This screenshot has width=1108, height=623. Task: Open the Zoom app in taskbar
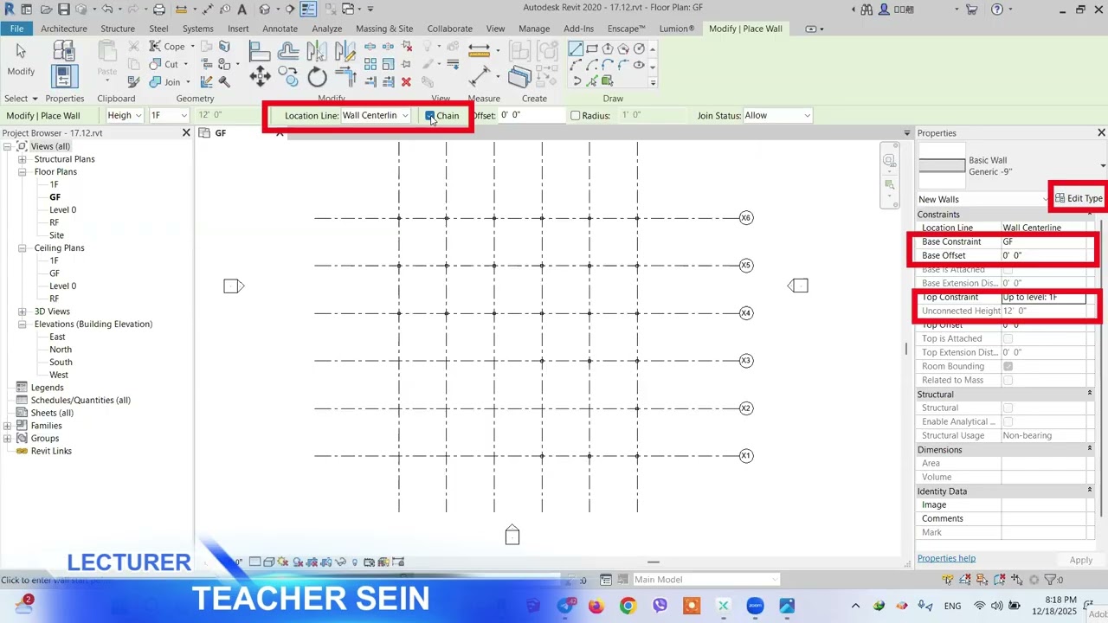coord(755,606)
